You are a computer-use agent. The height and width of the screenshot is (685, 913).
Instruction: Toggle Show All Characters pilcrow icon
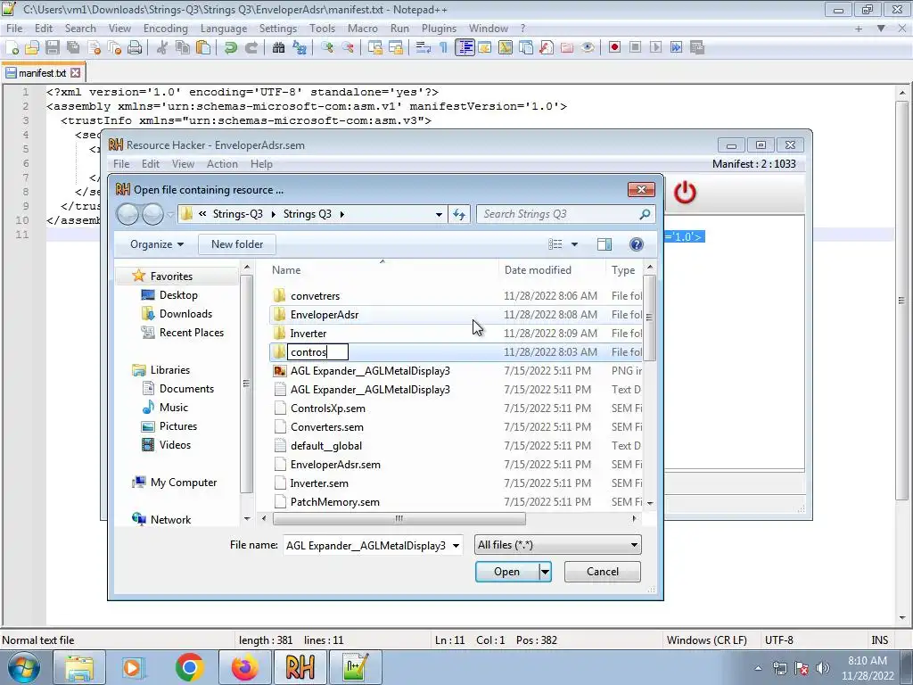(444, 48)
